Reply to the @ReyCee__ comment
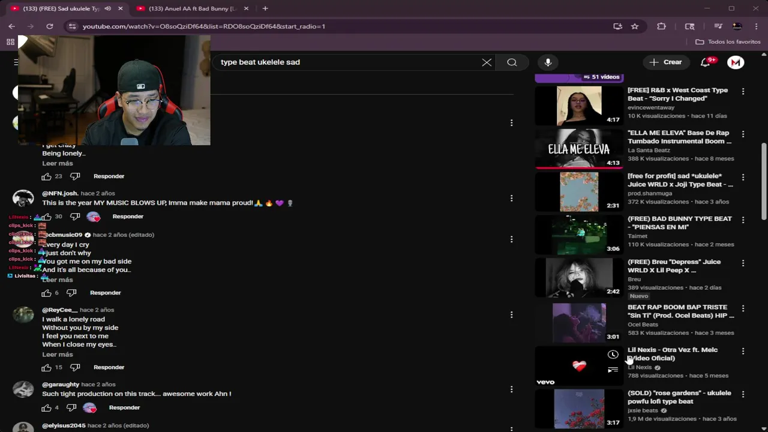Viewport: 768px width, 432px height. coord(109,367)
